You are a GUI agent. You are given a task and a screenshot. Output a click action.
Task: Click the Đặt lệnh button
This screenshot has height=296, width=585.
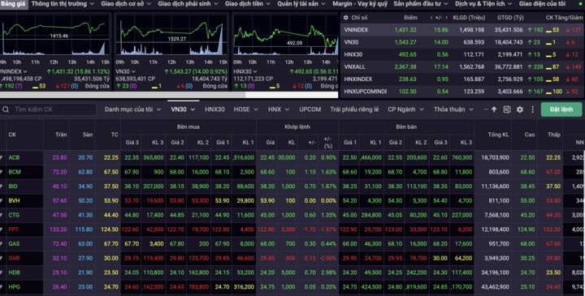click(561, 109)
